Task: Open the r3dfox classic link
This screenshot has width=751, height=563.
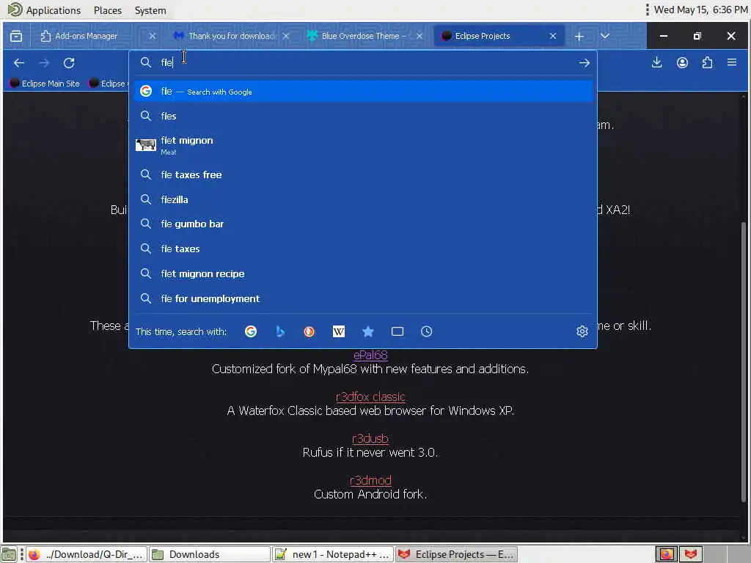Action: tap(370, 397)
